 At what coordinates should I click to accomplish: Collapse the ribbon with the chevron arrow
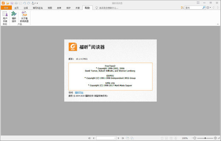click(218, 24)
